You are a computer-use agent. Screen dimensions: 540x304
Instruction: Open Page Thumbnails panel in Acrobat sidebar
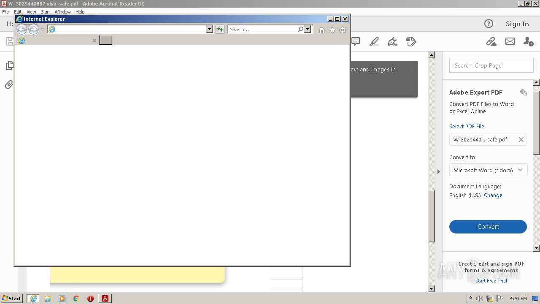point(9,65)
